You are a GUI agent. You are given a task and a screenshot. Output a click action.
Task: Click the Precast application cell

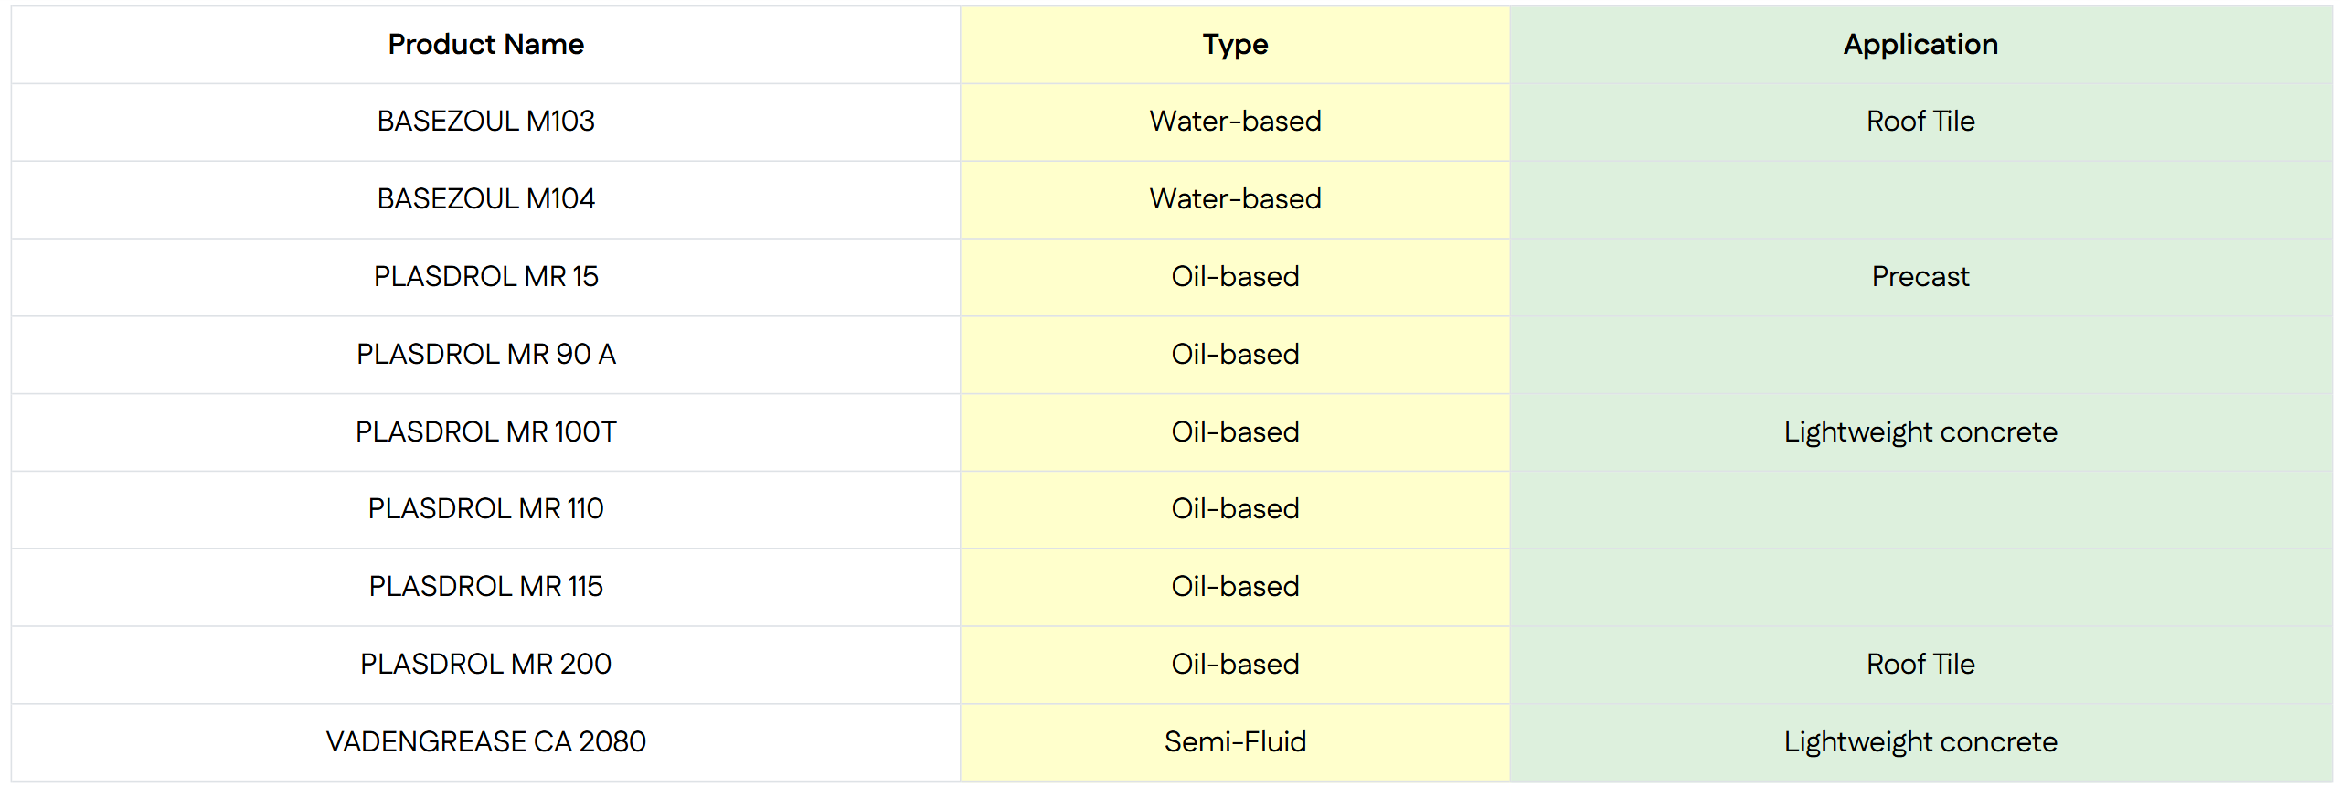(x=1920, y=276)
